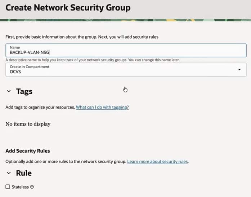Screen dimensions: 251x197
Task: Click the green decorative banner strip
Action: click(125, 20)
